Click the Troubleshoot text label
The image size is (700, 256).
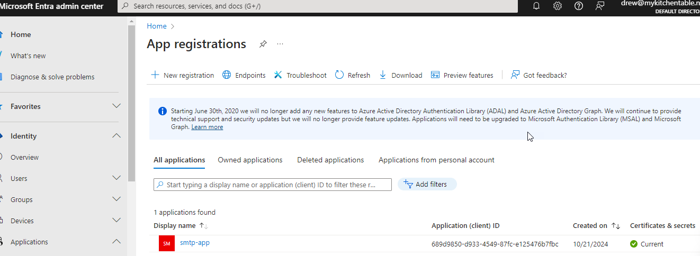click(x=307, y=75)
